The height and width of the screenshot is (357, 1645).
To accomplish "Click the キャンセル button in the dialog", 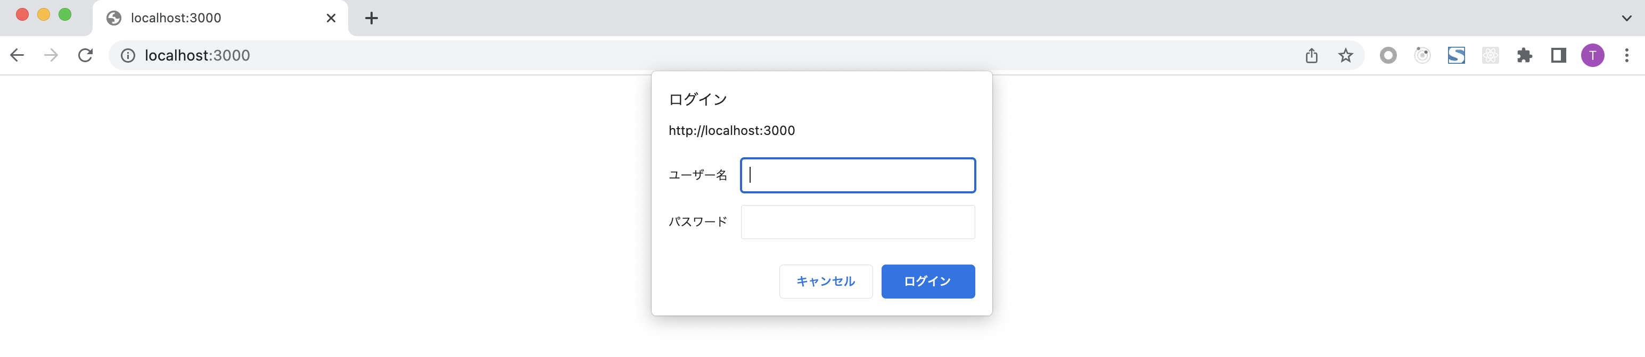I will tap(826, 281).
